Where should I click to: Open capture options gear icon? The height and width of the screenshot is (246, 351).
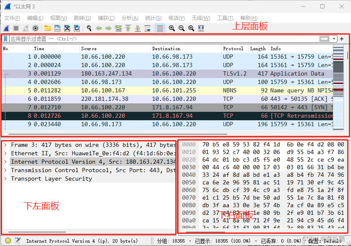tap(35, 28)
